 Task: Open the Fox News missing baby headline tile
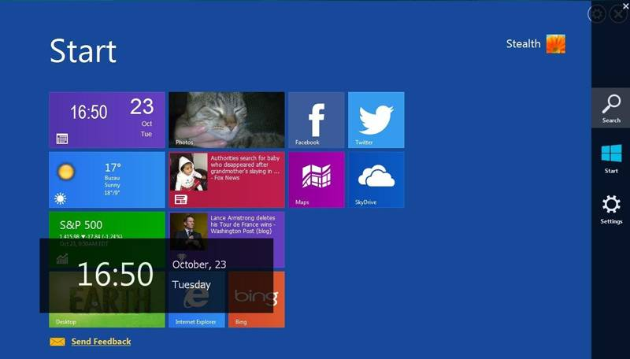(x=227, y=179)
